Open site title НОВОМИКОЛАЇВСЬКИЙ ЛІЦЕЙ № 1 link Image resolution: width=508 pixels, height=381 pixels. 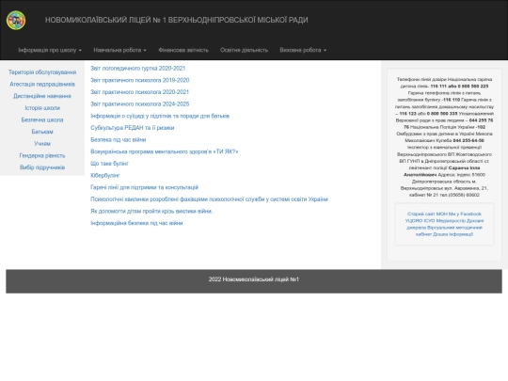(177, 20)
